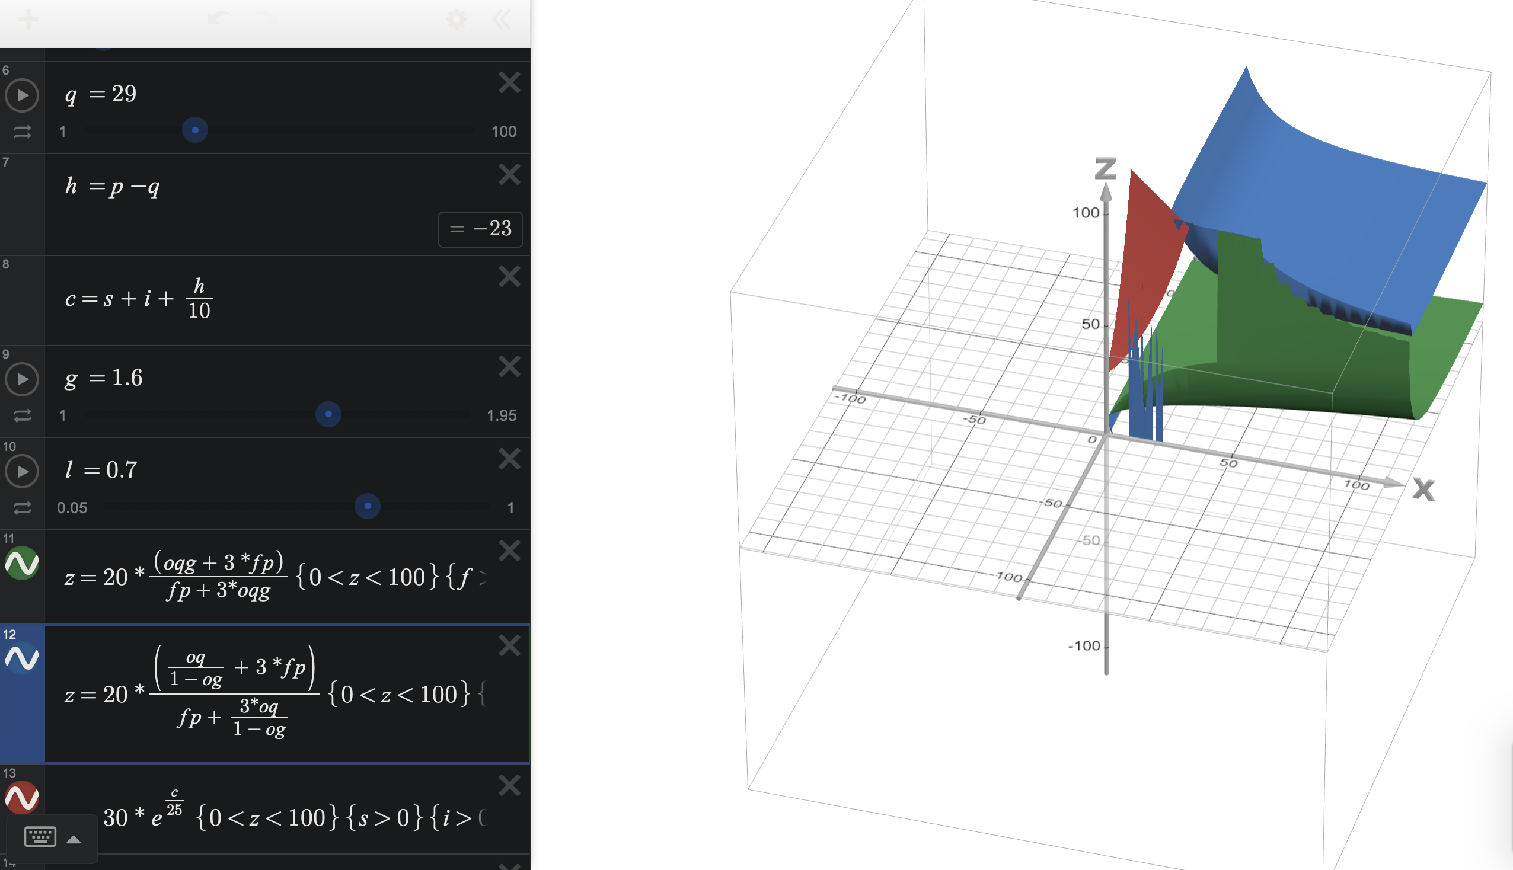This screenshot has height=870, width=1513.
Task: Click the undo arrow icon
Action: [221, 19]
